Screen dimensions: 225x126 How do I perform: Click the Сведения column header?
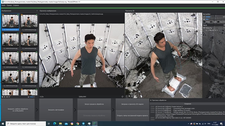point(188,104)
